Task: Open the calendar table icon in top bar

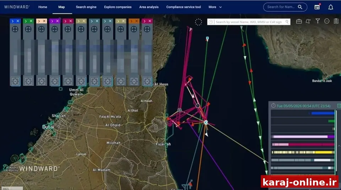Action: pos(317,7)
